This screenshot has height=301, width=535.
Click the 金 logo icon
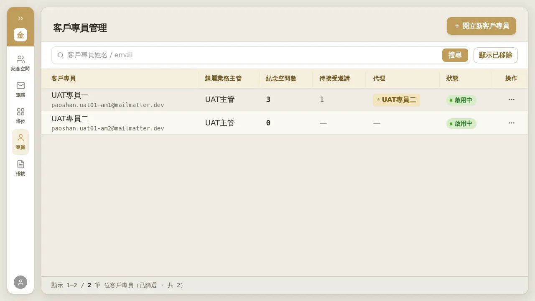(x=20, y=35)
